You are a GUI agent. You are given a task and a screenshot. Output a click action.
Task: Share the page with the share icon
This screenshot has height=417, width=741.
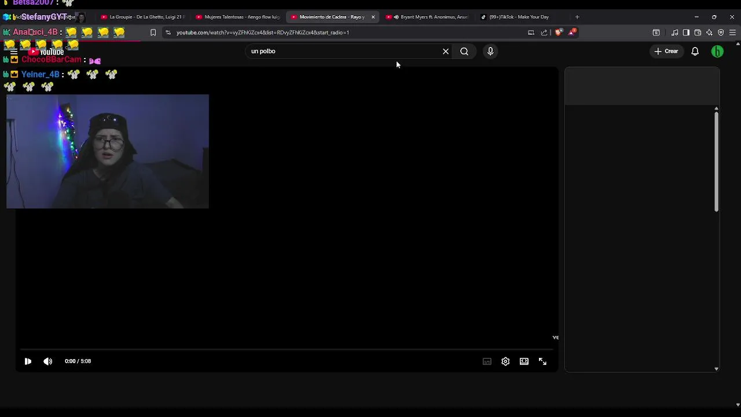[x=544, y=32]
